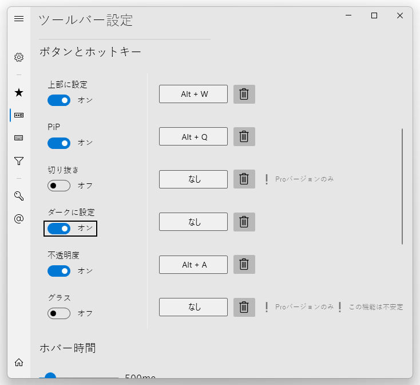Delete the Alt + A hotkey

click(x=244, y=264)
